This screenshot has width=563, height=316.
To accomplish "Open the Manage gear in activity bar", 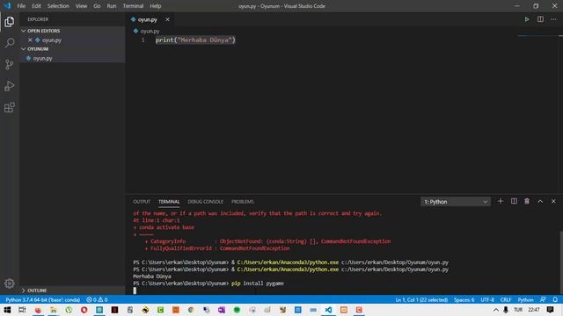I will click(10, 284).
